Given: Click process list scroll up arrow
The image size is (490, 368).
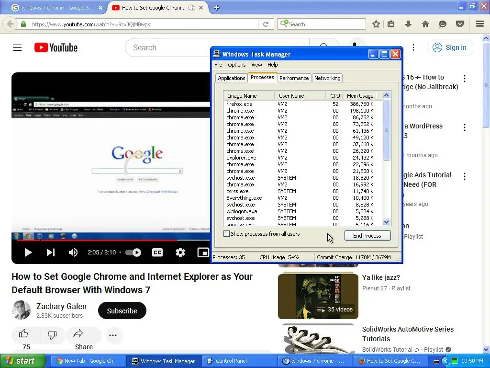Looking at the screenshot, I should [387, 95].
